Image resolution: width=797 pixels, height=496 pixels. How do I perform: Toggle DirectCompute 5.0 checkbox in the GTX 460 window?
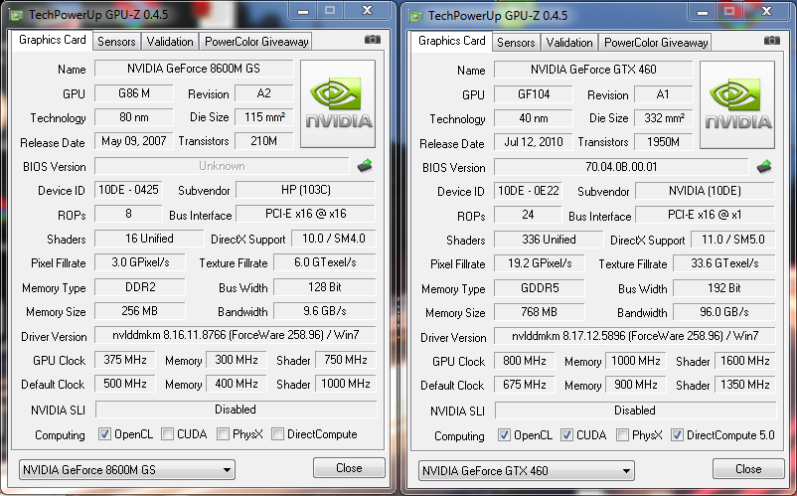coord(677,435)
